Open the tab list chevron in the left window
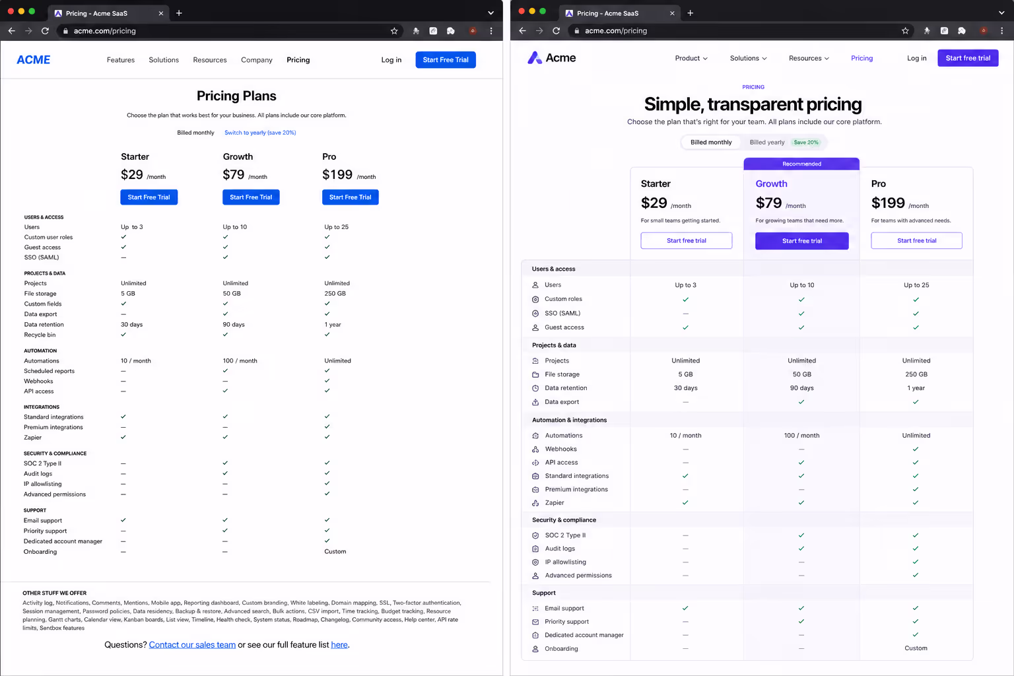The image size is (1014, 676). click(490, 13)
